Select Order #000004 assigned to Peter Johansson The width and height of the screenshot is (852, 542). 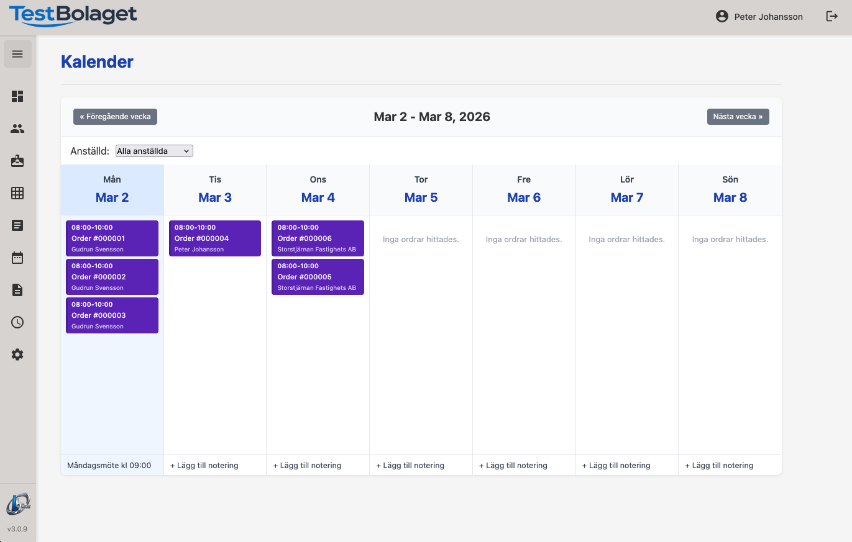pyautogui.click(x=215, y=238)
